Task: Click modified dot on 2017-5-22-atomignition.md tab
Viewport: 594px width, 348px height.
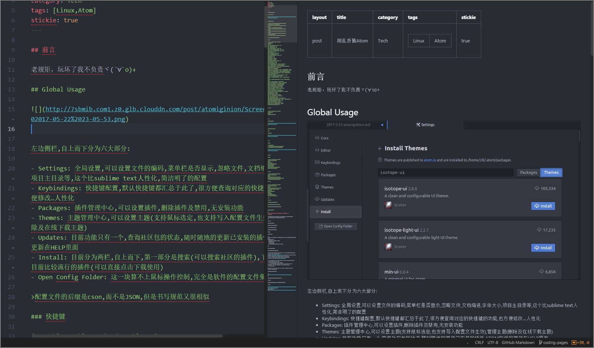Action: [382, 125]
